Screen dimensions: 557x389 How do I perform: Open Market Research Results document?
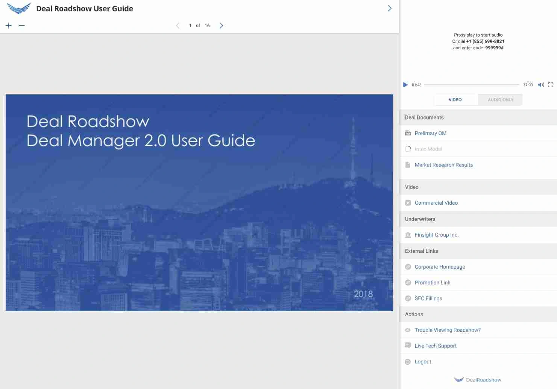tap(443, 165)
